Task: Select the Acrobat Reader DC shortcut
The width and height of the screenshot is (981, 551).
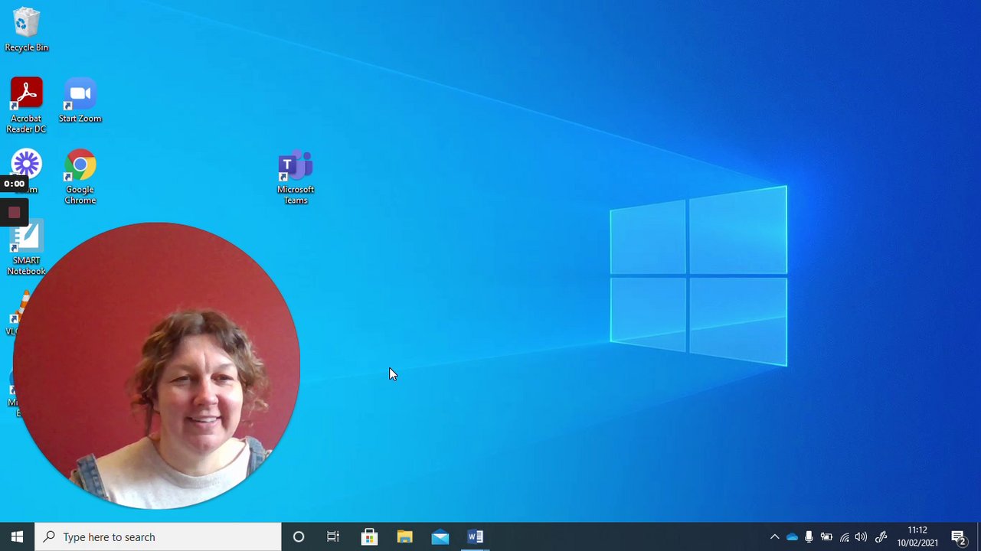Action: click(x=26, y=106)
